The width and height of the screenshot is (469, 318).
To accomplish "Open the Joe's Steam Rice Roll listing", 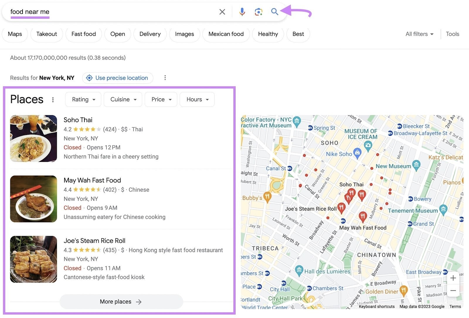I will [x=94, y=241].
